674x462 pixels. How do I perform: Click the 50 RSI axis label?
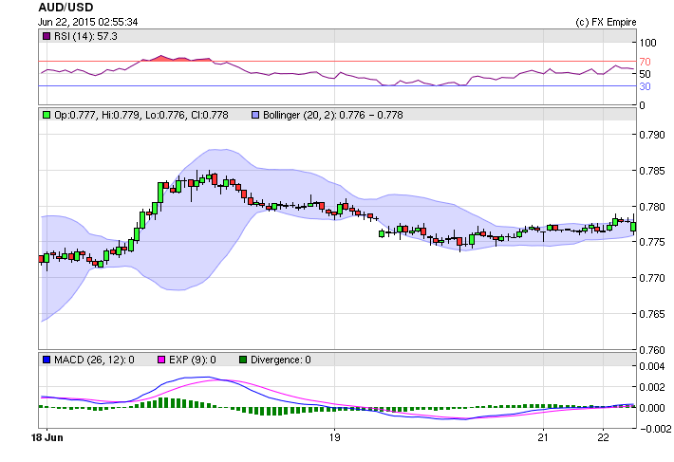click(x=645, y=74)
